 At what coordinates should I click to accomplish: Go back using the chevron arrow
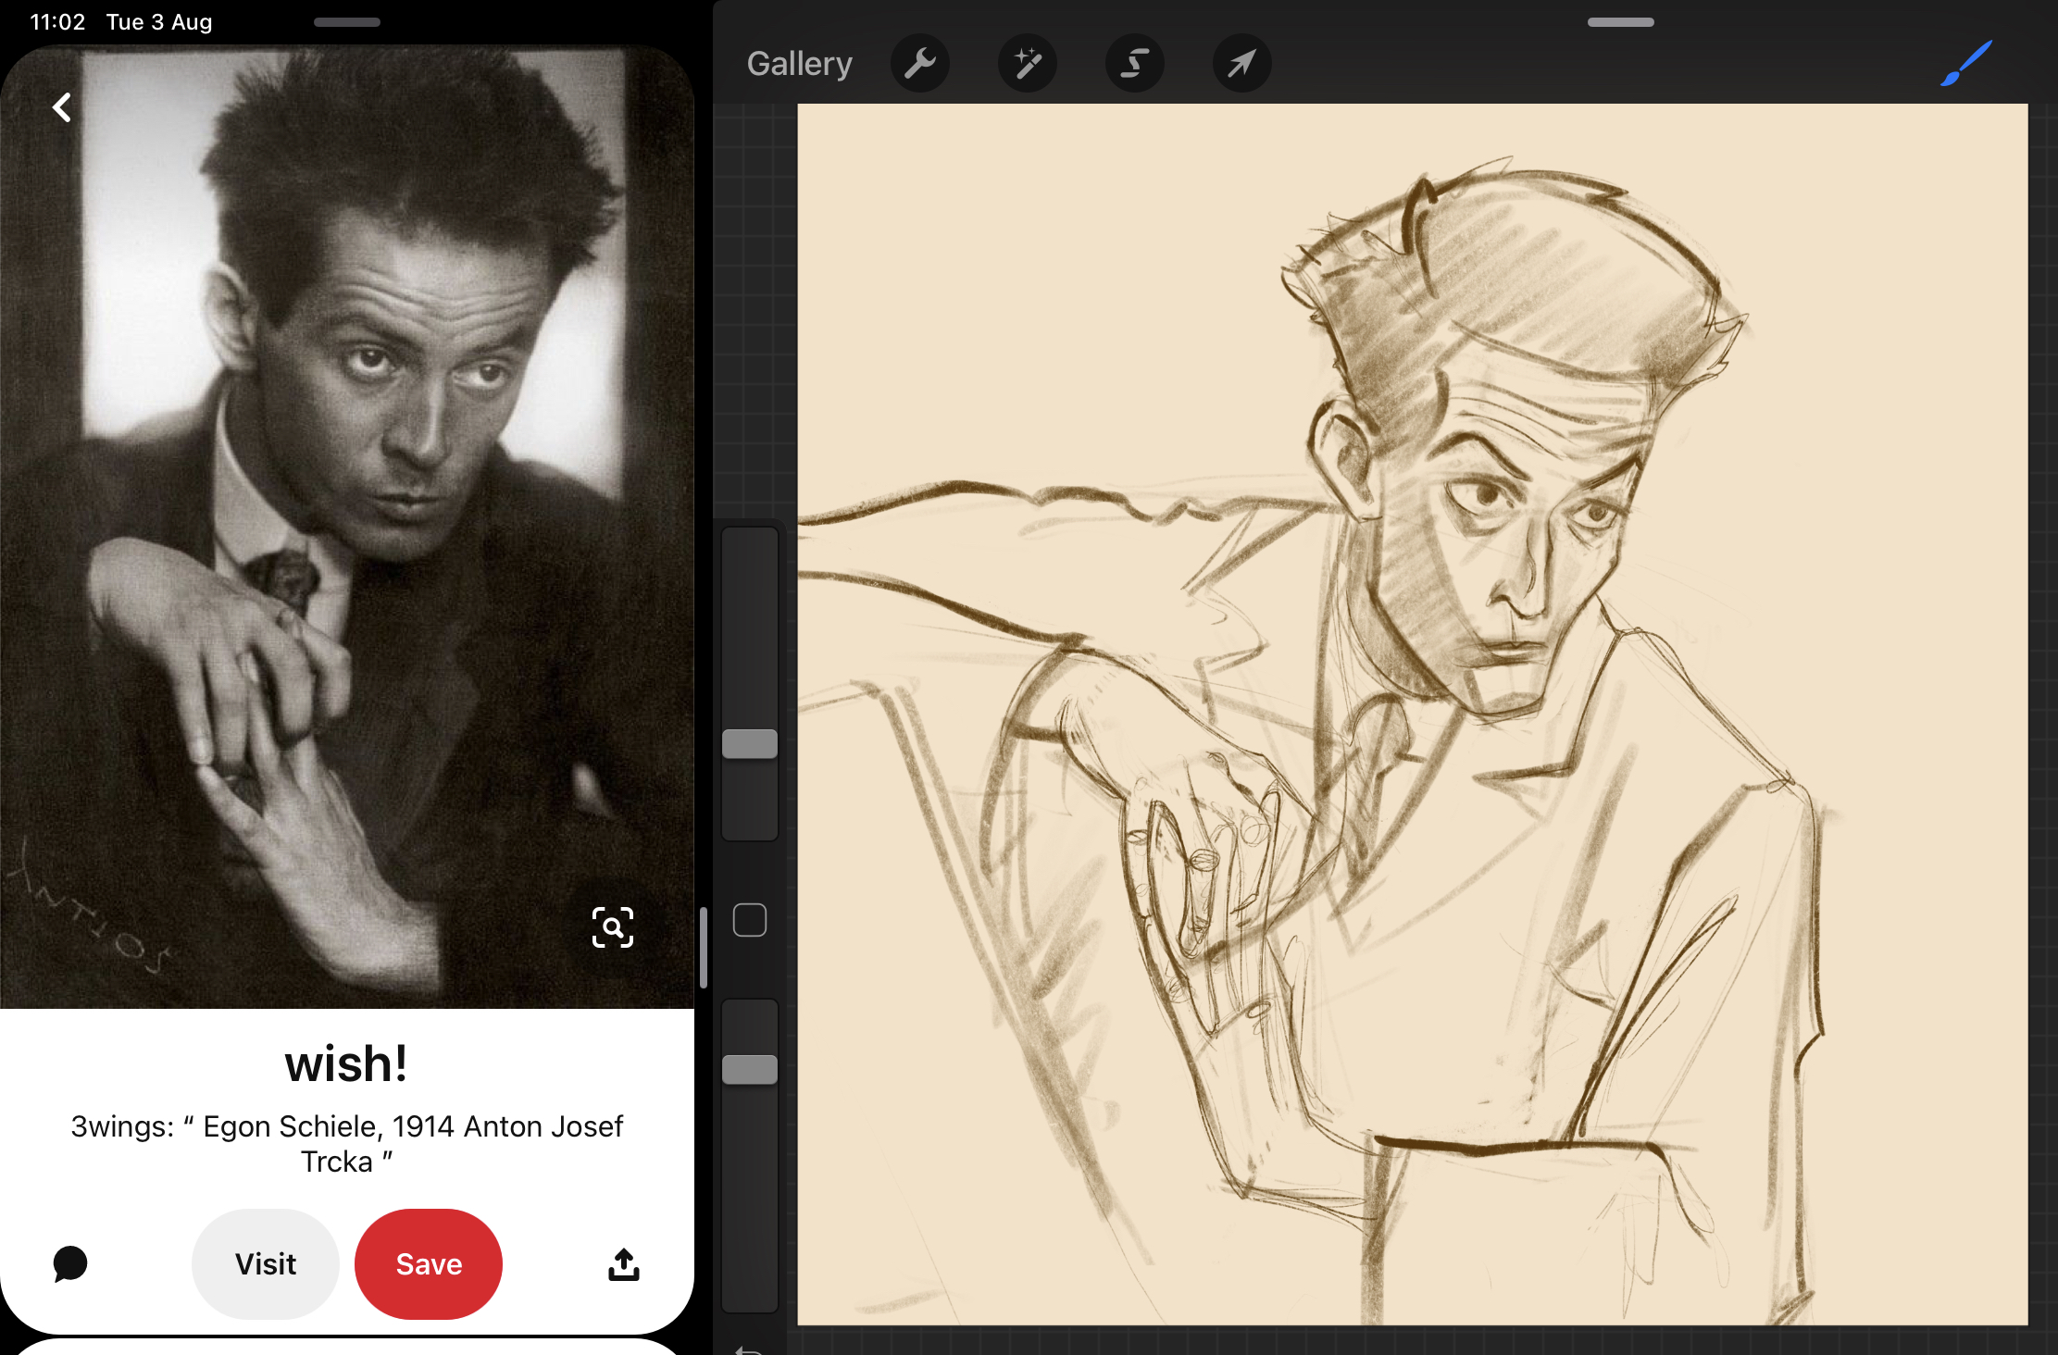point(62,107)
